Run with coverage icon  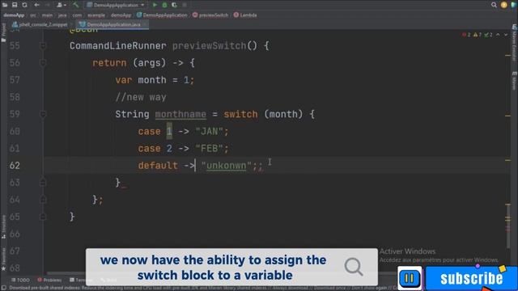pyautogui.click(x=175, y=5)
